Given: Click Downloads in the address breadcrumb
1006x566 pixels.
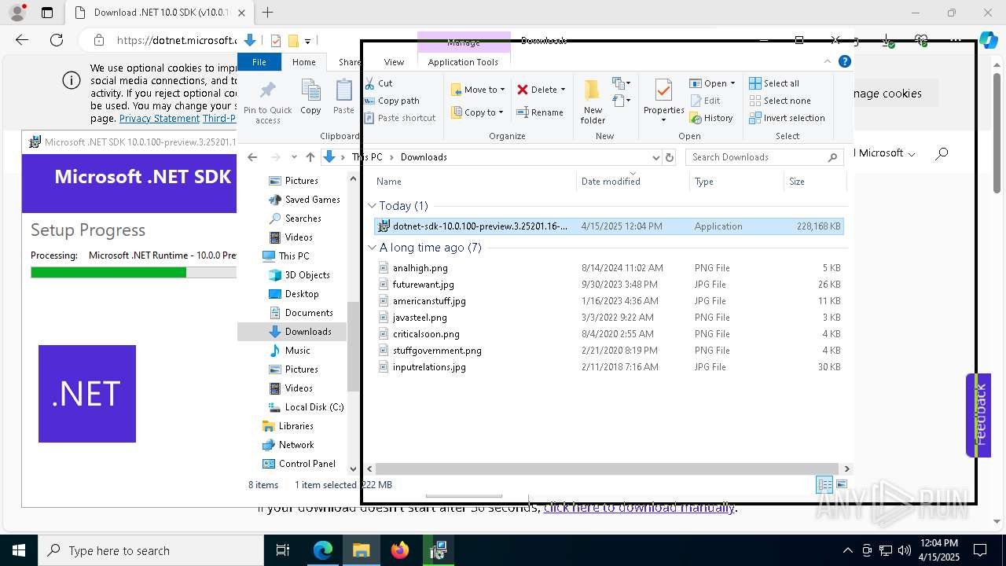Looking at the screenshot, I should click(x=424, y=157).
